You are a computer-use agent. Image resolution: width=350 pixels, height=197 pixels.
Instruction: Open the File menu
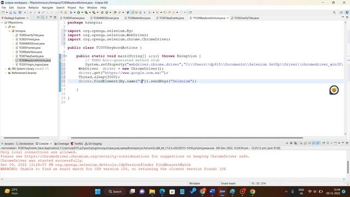pos(4,8)
